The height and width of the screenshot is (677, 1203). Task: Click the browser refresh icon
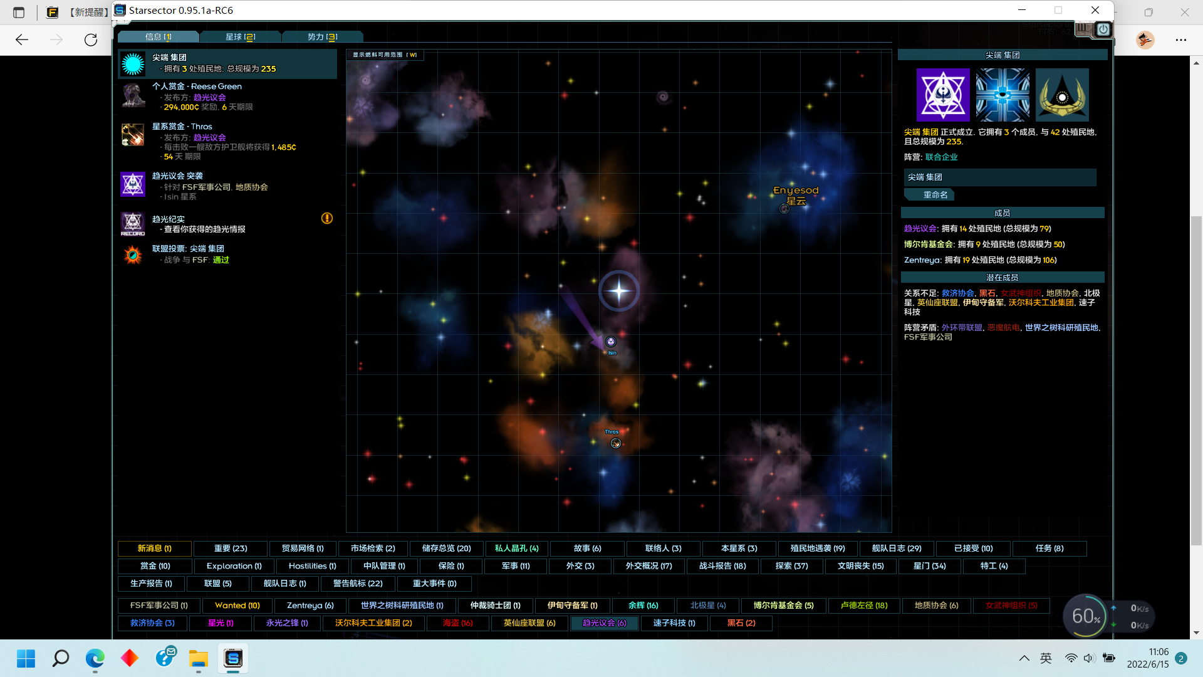pyautogui.click(x=91, y=40)
